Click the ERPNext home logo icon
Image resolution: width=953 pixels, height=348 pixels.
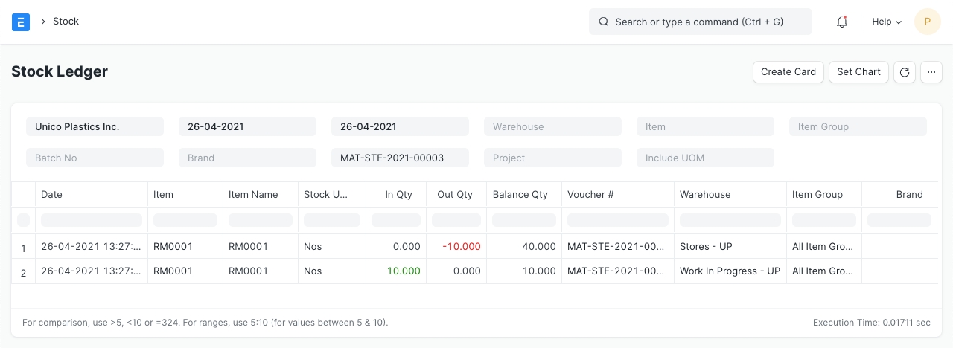coord(21,22)
